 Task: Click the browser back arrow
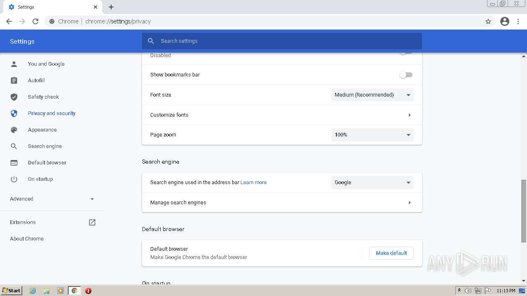click(x=9, y=21)
